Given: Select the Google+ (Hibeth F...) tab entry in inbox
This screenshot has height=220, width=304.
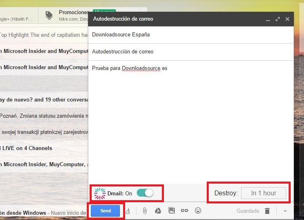Looking at the screenshot, I should (x=19, y=15).
